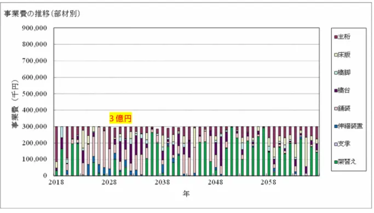Click the 600,000 y-axis label
The height and width of the screenshot is (213, 374).
click(34, 78)
